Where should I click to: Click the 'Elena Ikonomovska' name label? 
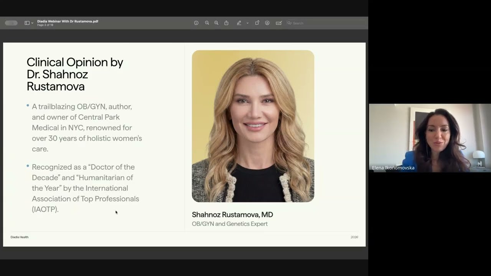click(393, 168)
